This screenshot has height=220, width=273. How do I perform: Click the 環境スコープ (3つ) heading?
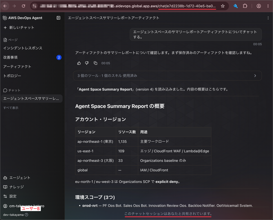click(x=95, y=197)
